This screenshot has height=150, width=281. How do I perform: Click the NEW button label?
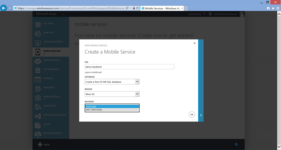click(47, 145)
